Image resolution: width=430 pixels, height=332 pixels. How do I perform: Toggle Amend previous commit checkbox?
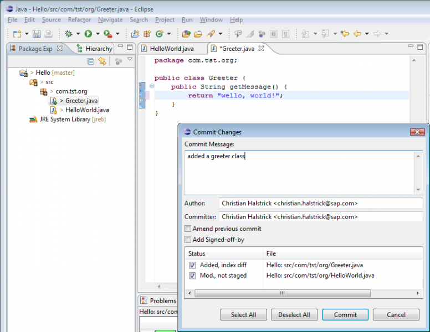(x=188, y=229)
